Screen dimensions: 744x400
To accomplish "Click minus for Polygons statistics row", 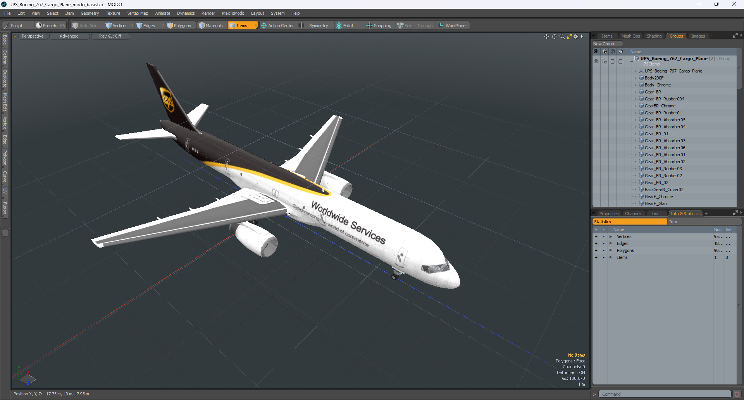I will (x=604, y=250).
